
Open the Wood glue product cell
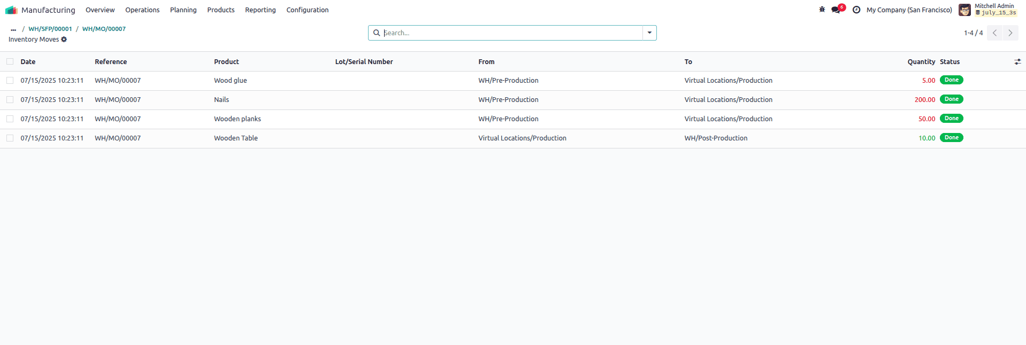point(231,81)
